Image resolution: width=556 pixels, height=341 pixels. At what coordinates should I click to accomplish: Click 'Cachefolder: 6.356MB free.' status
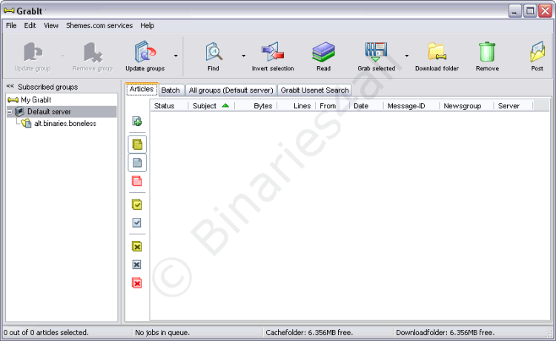[x=309, y=333]
